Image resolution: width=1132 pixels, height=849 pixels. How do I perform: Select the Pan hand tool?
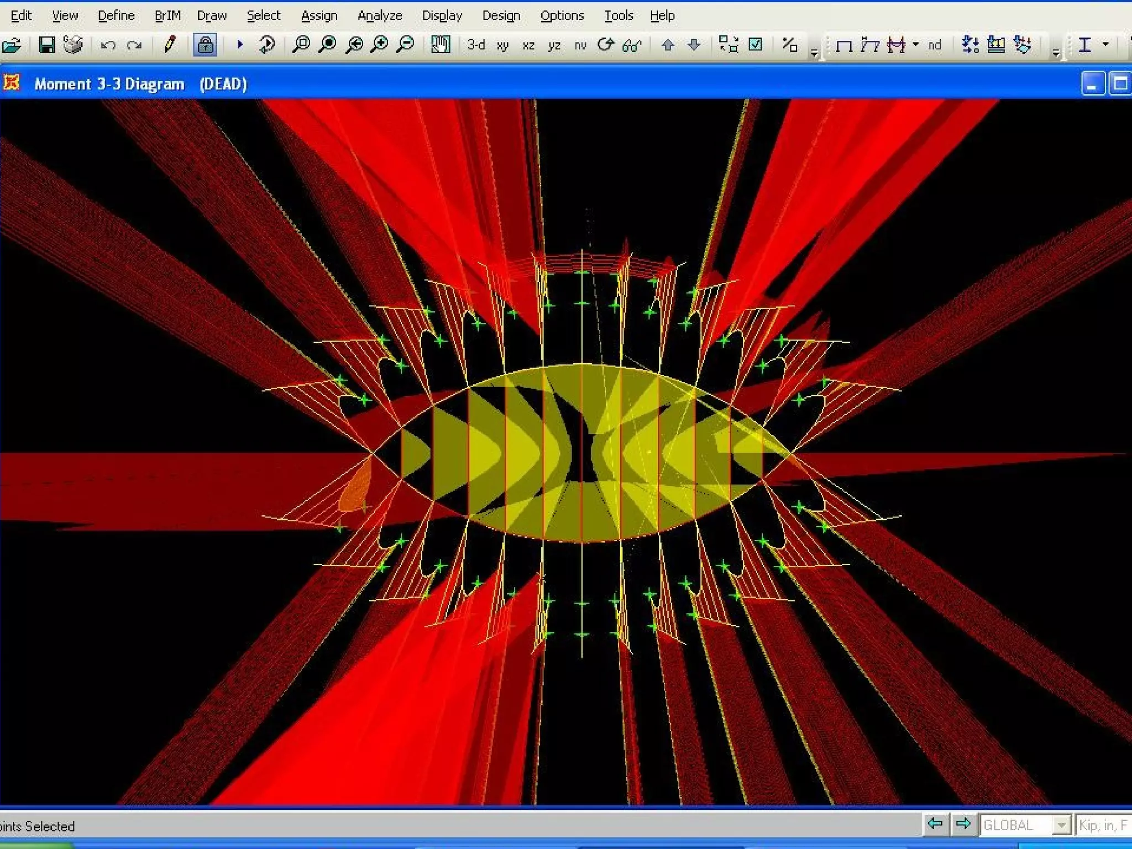(x=441, y=45)
